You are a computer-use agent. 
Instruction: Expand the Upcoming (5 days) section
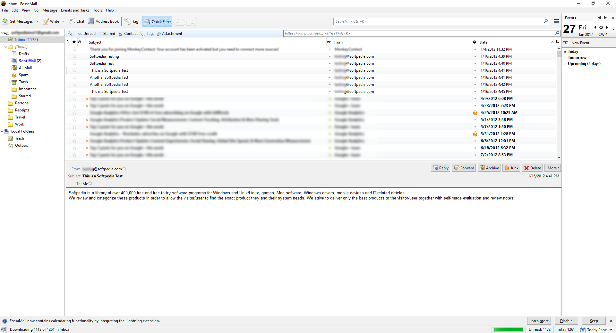(x=565, y=64)
